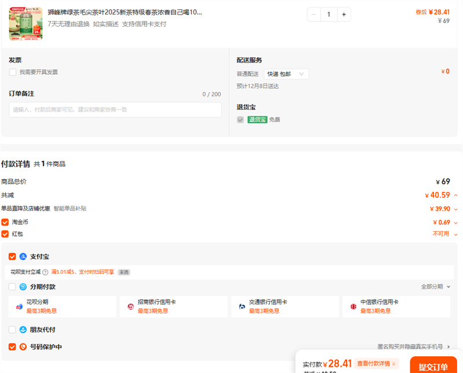Click the Bank of Communications card icon
This screenshot has height=373, width=463.
coord(242,306)
